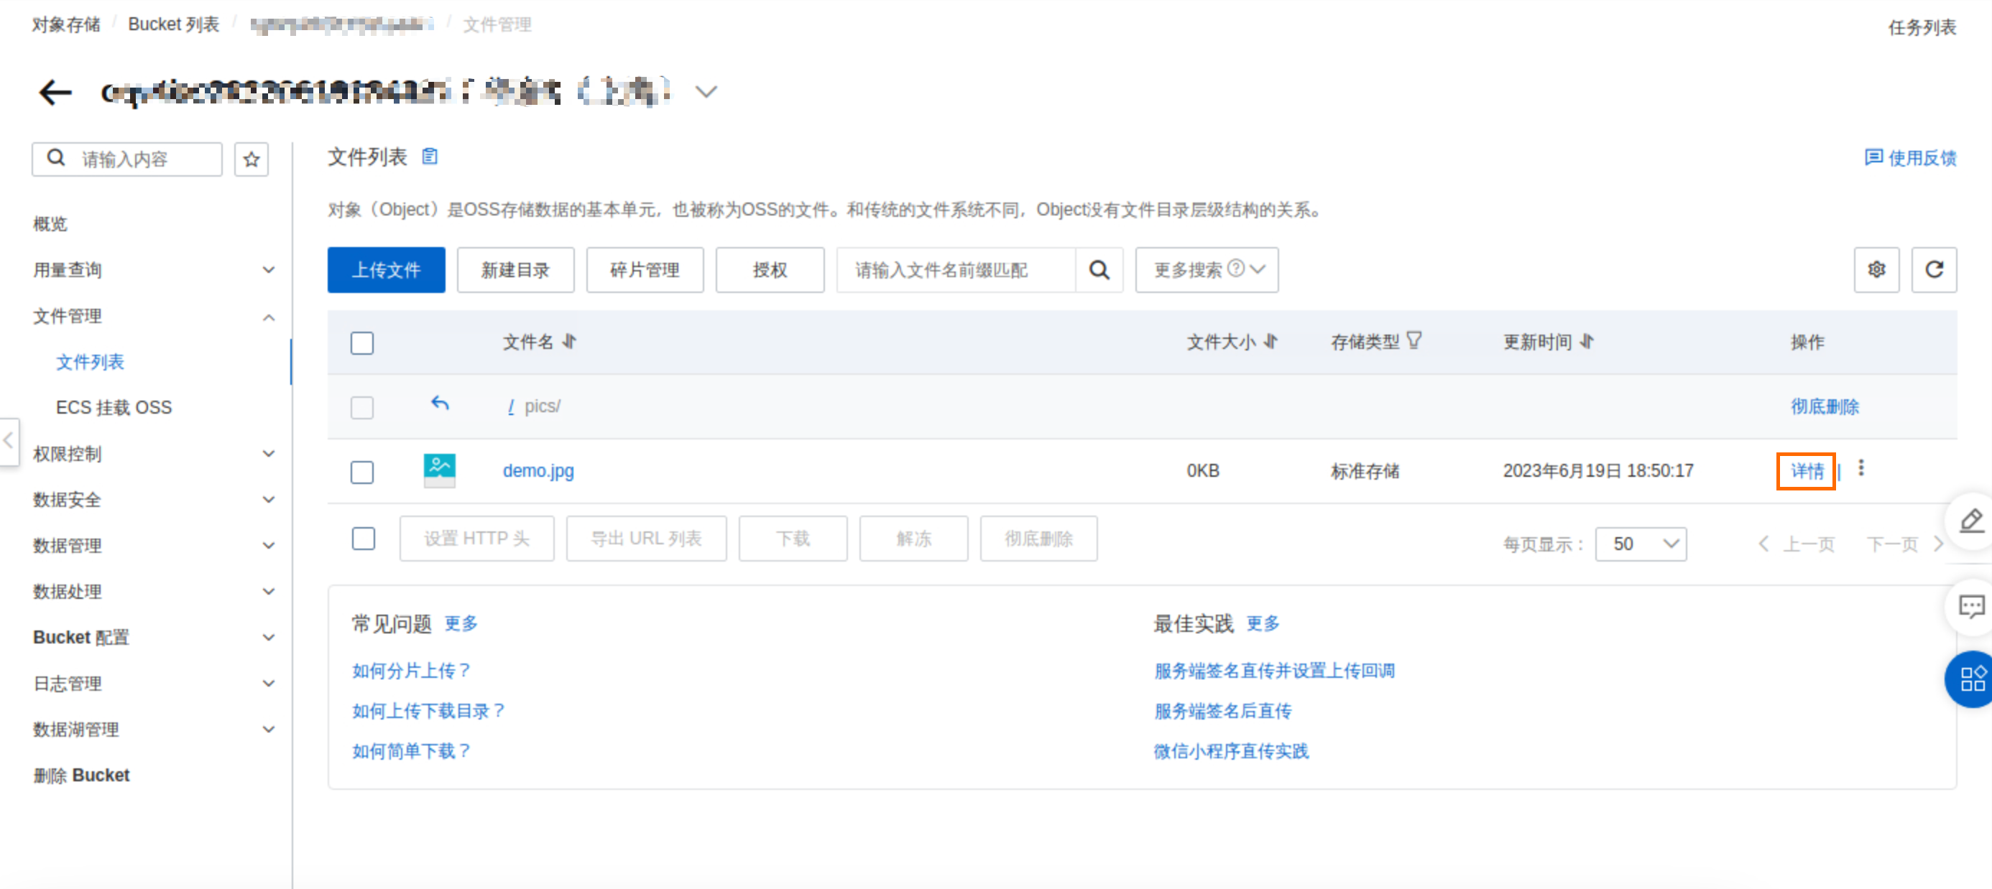Open the 更多搜索 dropdown
Viewport: 1992px width, 889px height.
(1206, 270)
